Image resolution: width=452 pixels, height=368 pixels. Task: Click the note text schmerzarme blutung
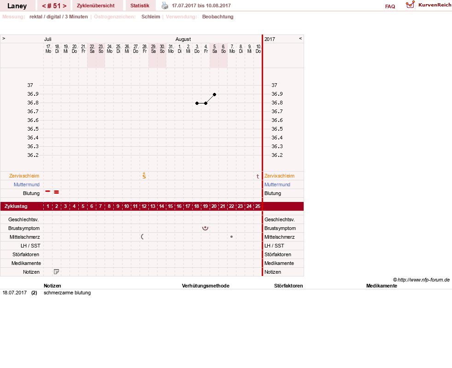coord(67,293)
